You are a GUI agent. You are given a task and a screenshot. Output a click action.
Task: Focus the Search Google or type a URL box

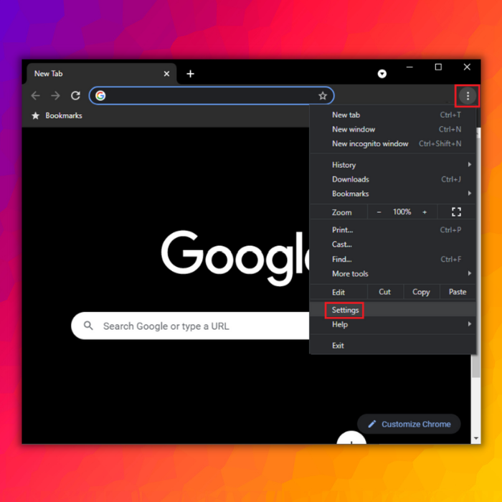(190, 326)
